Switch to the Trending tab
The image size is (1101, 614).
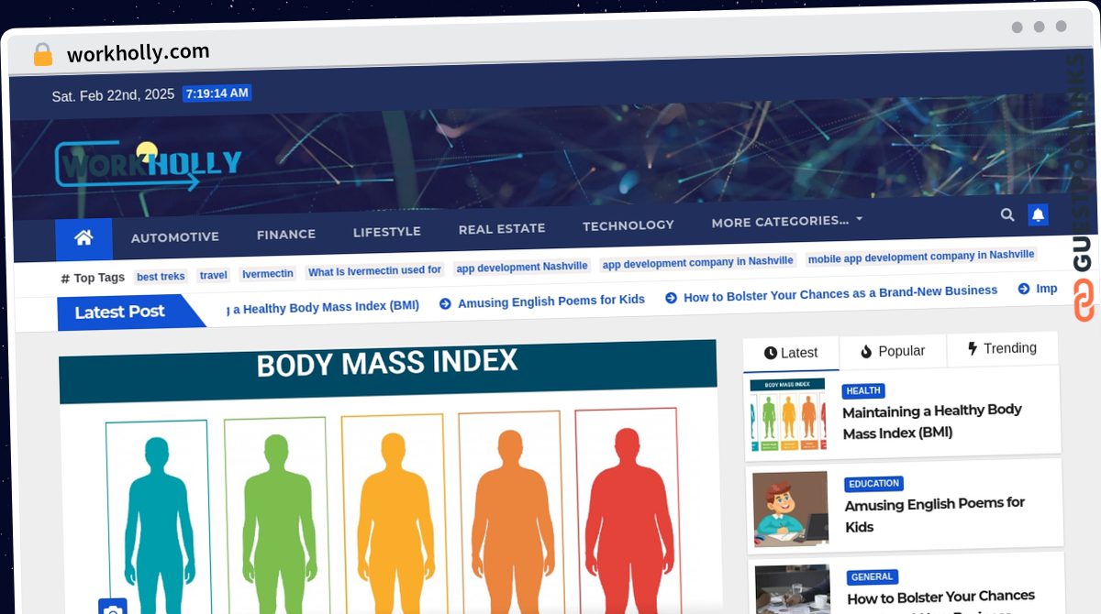(1002, 348)
